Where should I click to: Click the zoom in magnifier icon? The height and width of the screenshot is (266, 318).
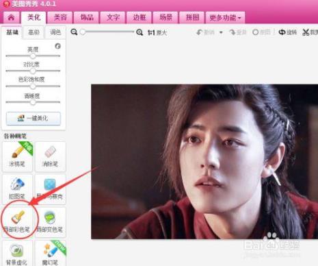[x=140, y=32]
